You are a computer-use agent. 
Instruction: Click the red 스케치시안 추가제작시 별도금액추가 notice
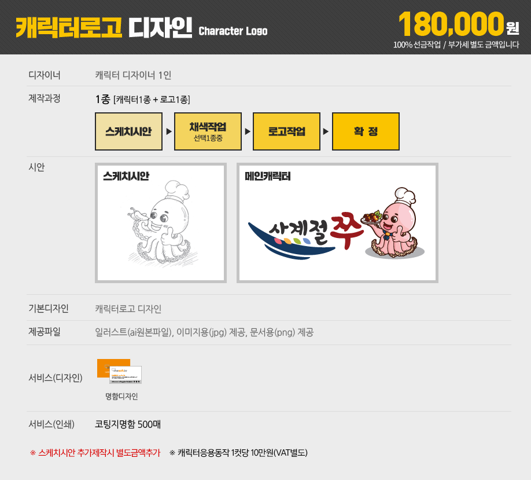click(x=95, y=453)
